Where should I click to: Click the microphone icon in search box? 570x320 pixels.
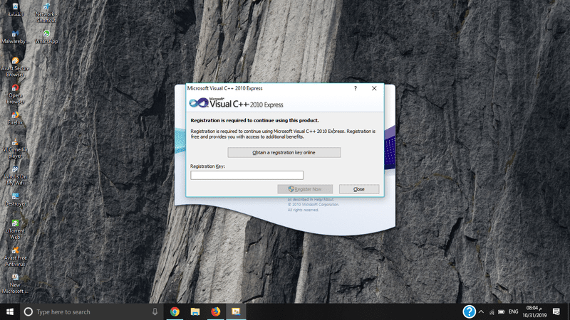(x=155, y=311)
